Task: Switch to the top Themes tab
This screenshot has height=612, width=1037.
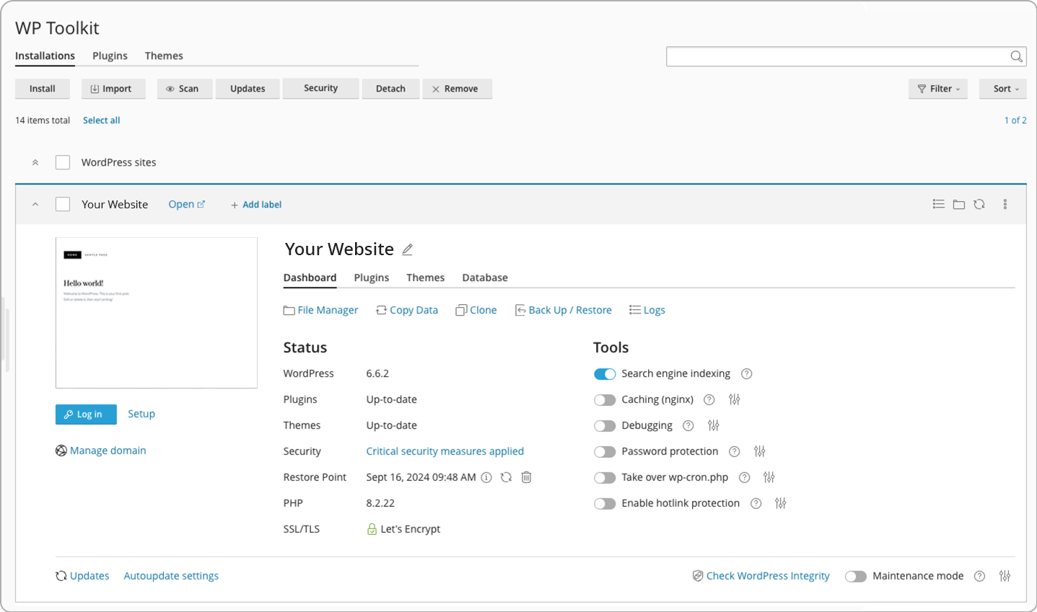Action: (x=164, y=56)
